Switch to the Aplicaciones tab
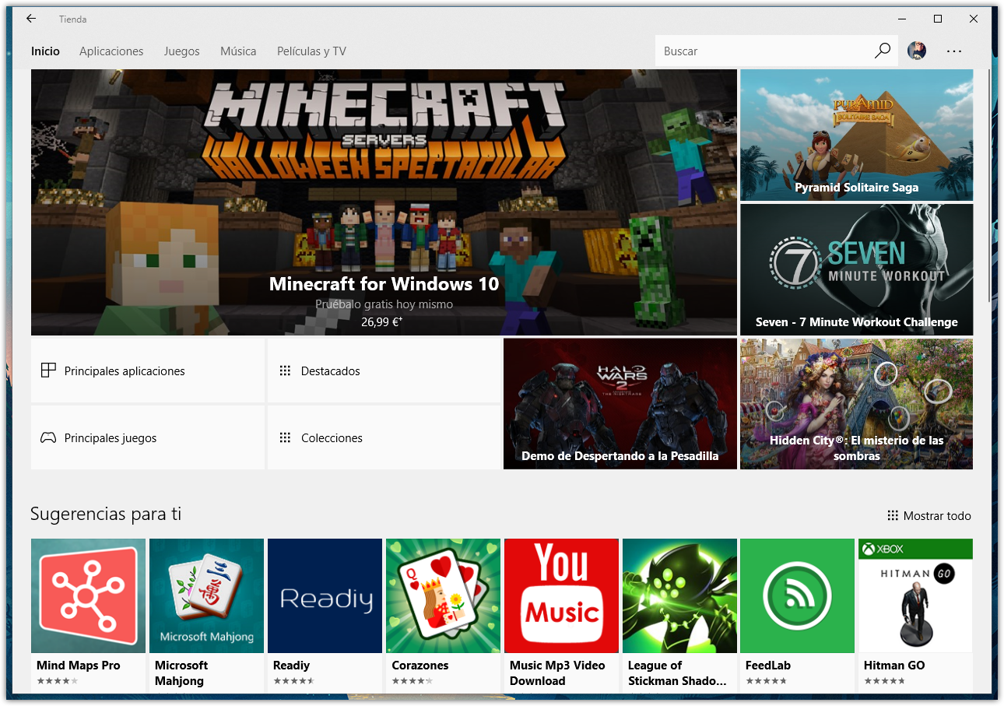This screenshot has width=1004, height=706. 111,51
